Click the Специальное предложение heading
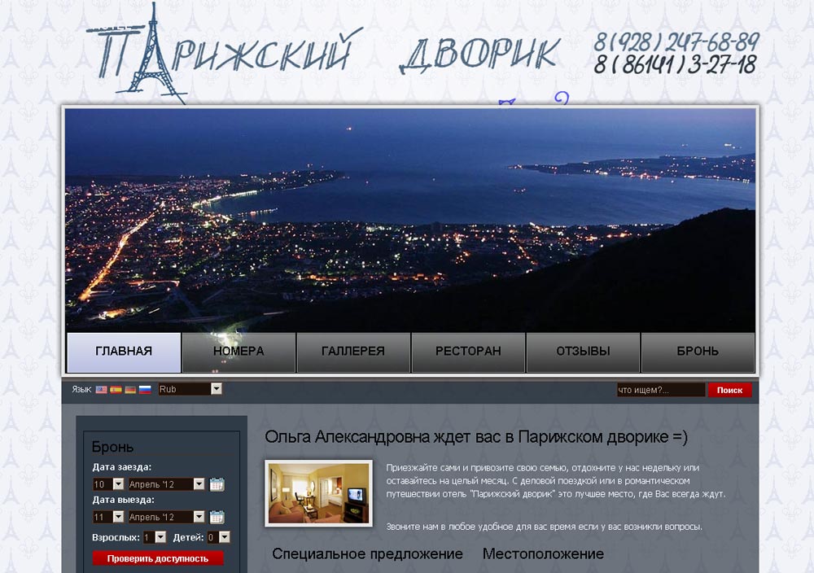This screenshot has width=814, height=573. click(367, 553)
